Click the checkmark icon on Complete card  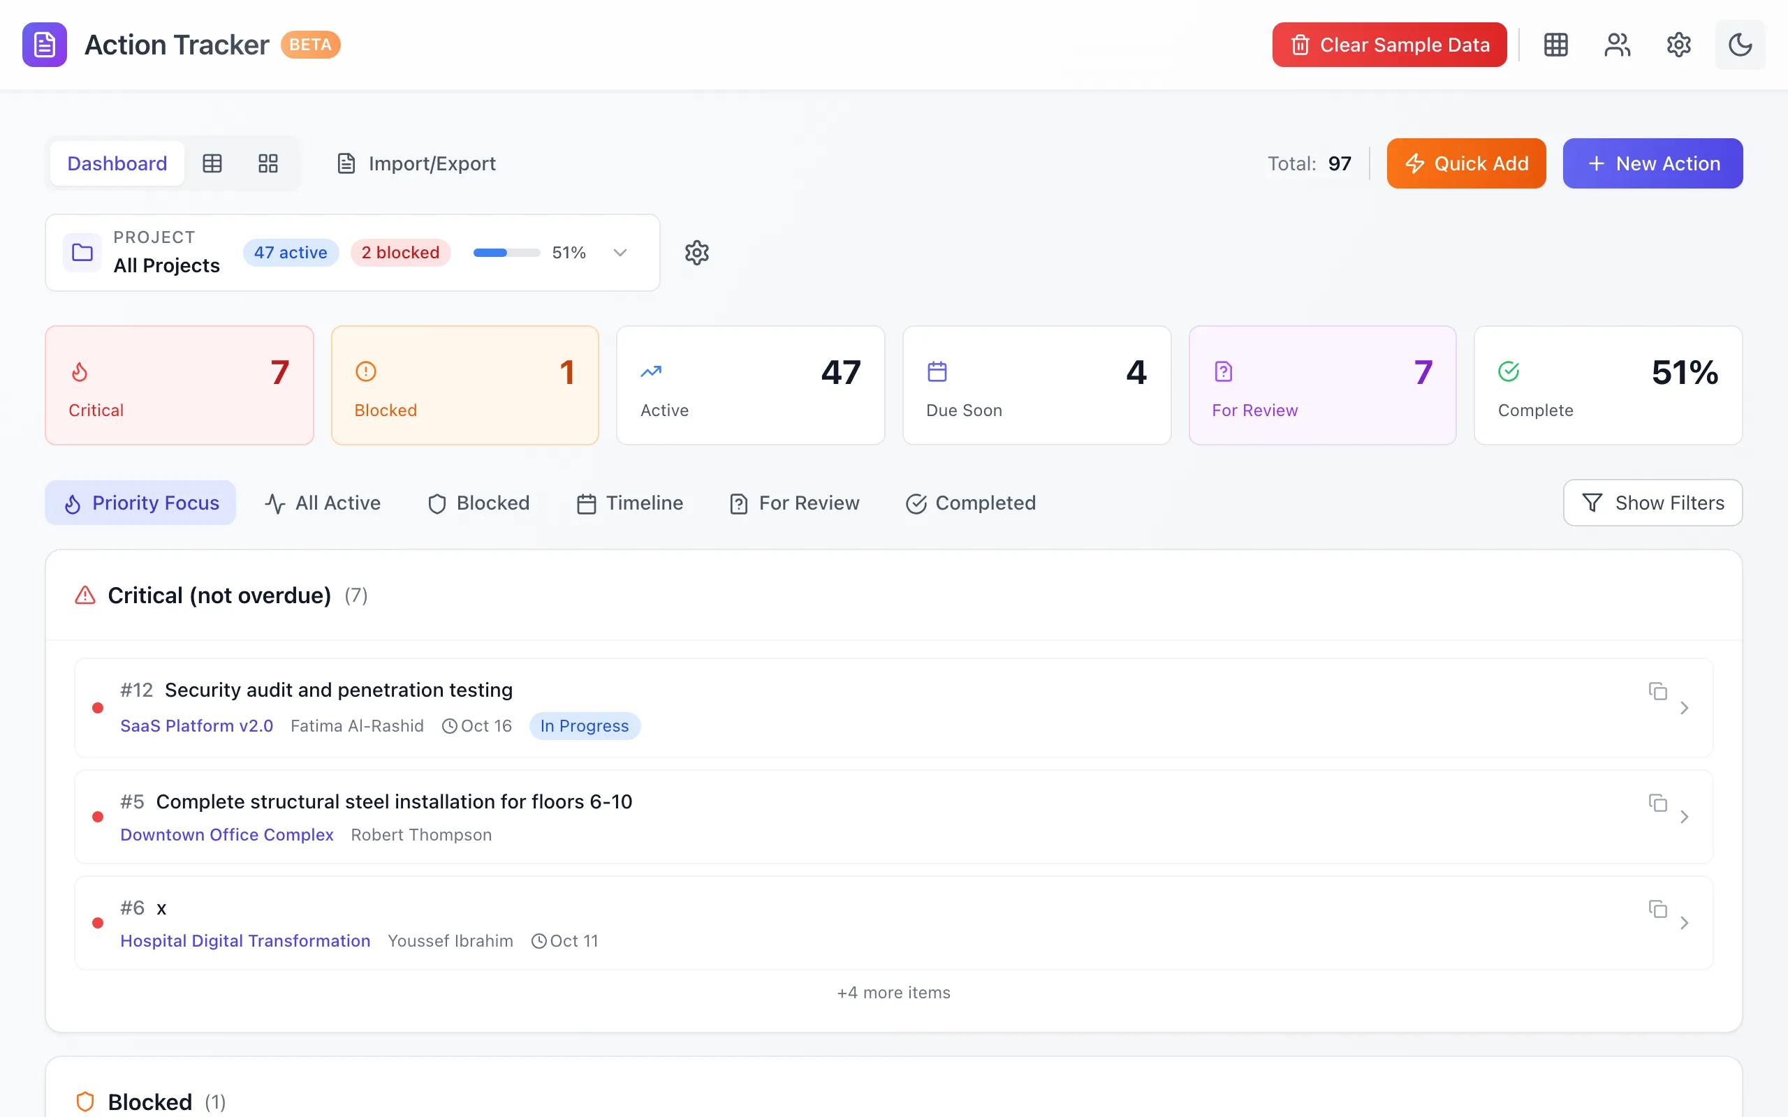[x=1509, y=371]
